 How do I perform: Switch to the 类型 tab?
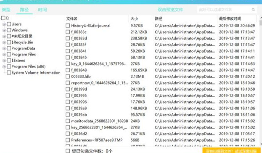[x=6, y=10]
